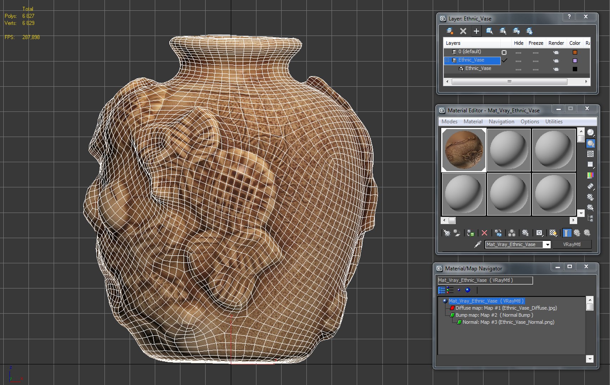Toggle current-layer checkbox for 0 (default)
The width and height of the screenshot is (610, 385).
pos(504,52)
